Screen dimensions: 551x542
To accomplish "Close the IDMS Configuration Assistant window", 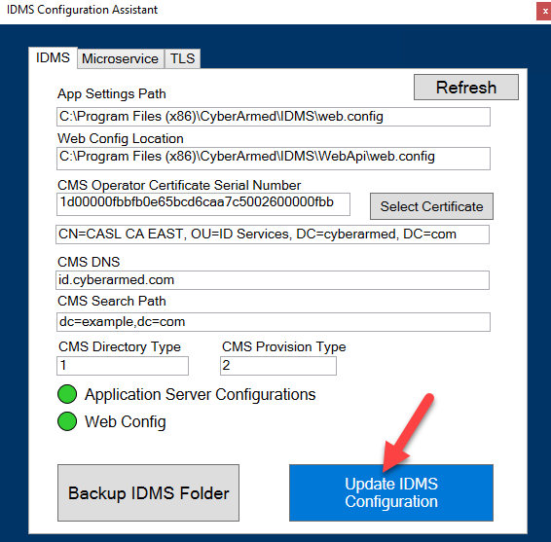I will (x=544, y=12).
